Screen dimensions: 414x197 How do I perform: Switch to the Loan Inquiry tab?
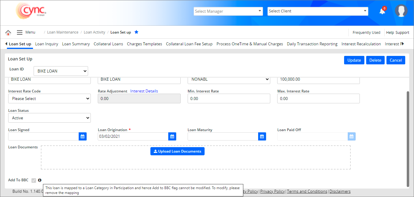47,44
